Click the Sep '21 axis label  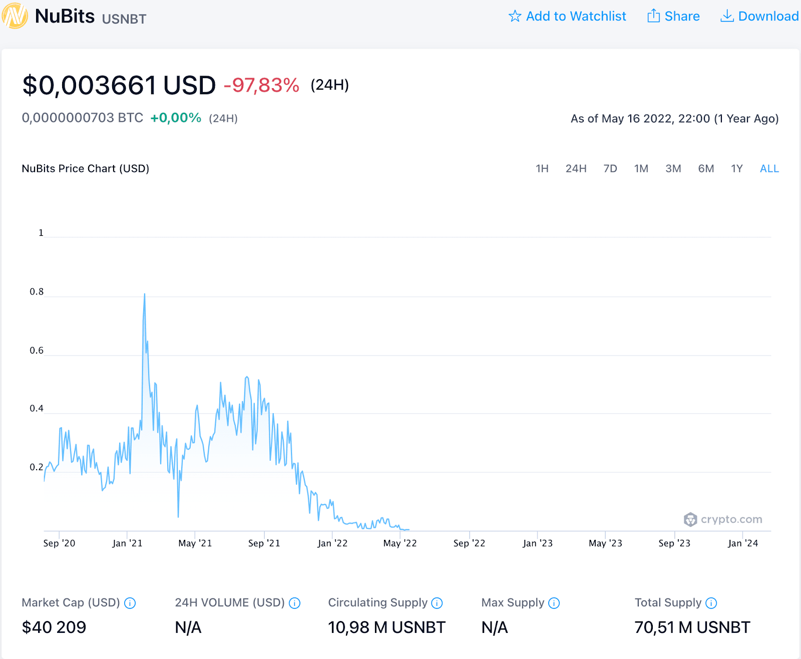(264, 543)
